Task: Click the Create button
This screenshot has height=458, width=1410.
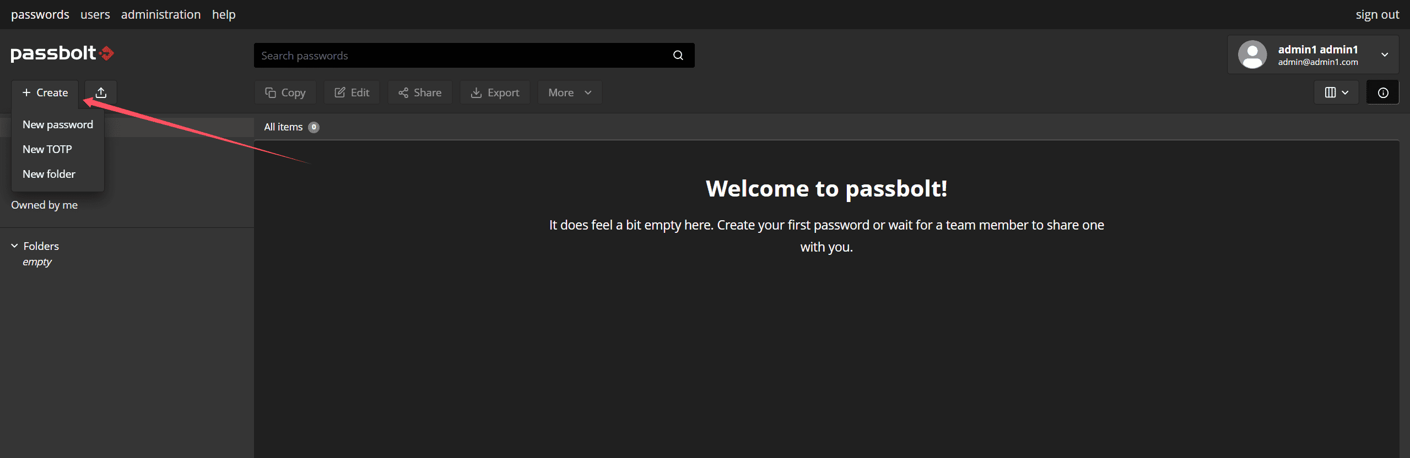Action: click(45, 92)
